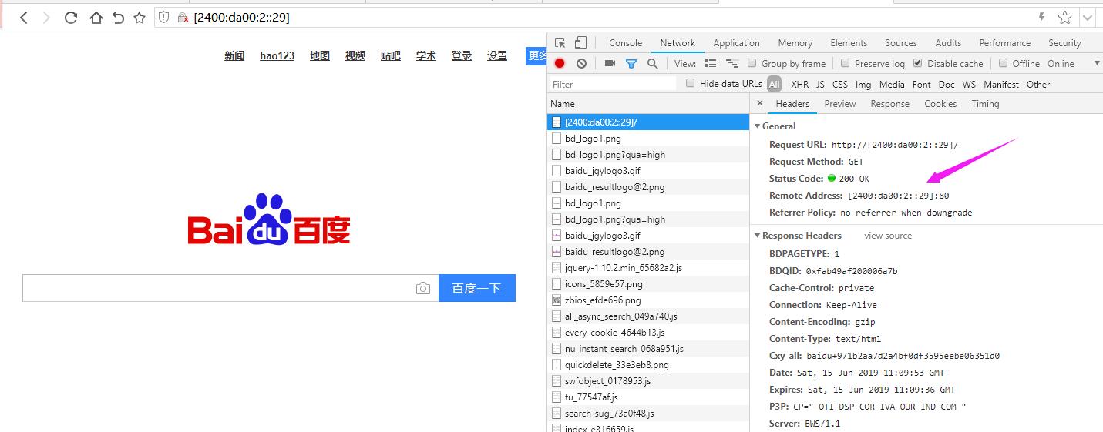Open the Elements tab
Image resolution: width=1103 pixels, height=432 pixels.
tap(849, 43)
